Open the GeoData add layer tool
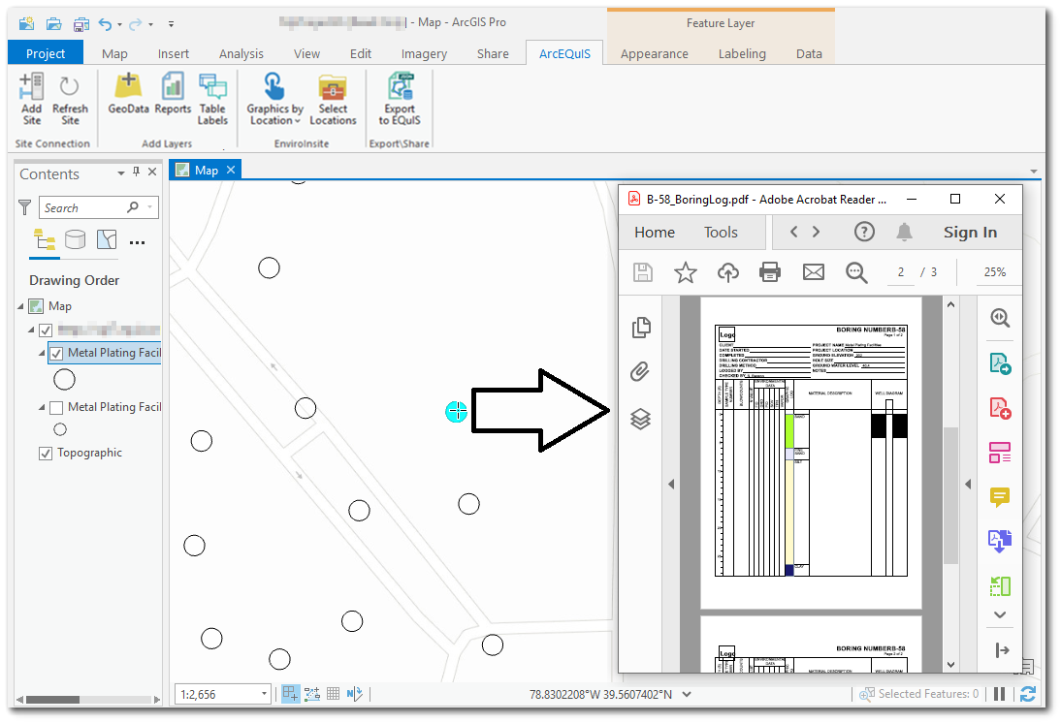This screenshot has height=723, width=1061. [128, 93]
